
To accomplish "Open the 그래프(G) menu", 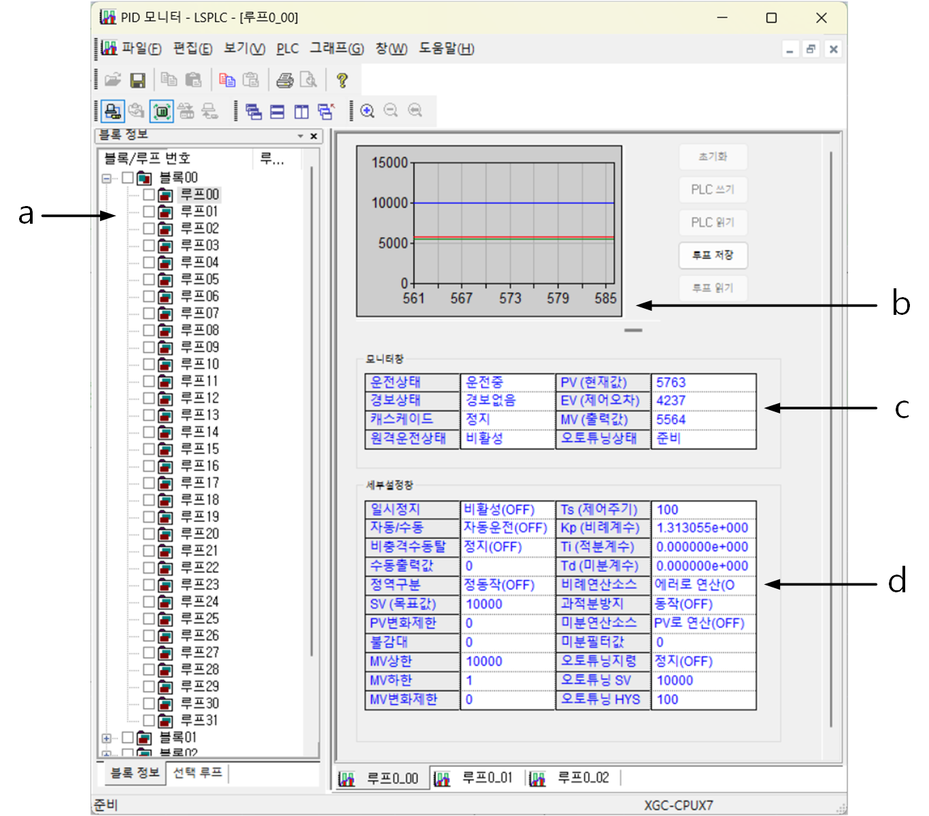I will [x=337, y=48].
